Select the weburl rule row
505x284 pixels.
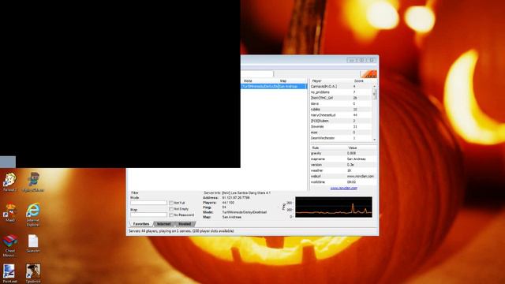click(343, 177)
